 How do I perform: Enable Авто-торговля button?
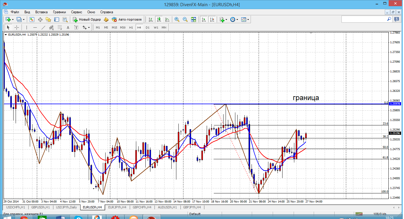[x=127, y=19]
